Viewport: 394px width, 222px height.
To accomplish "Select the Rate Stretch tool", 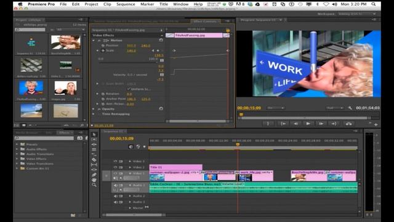I will coord(94,155).
